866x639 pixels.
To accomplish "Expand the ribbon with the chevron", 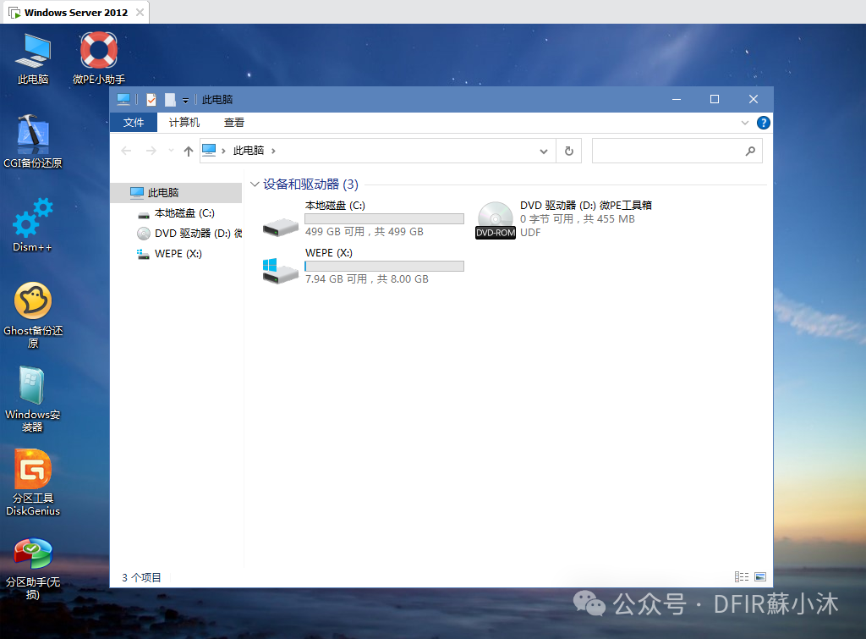I will (x=745, y=123).
